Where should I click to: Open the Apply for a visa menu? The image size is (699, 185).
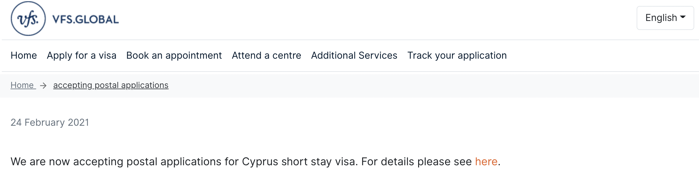[x=82, y=55]
